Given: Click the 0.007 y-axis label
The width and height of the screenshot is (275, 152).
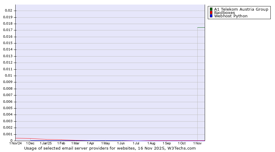Looking at the screenshot, I should 8,95.
